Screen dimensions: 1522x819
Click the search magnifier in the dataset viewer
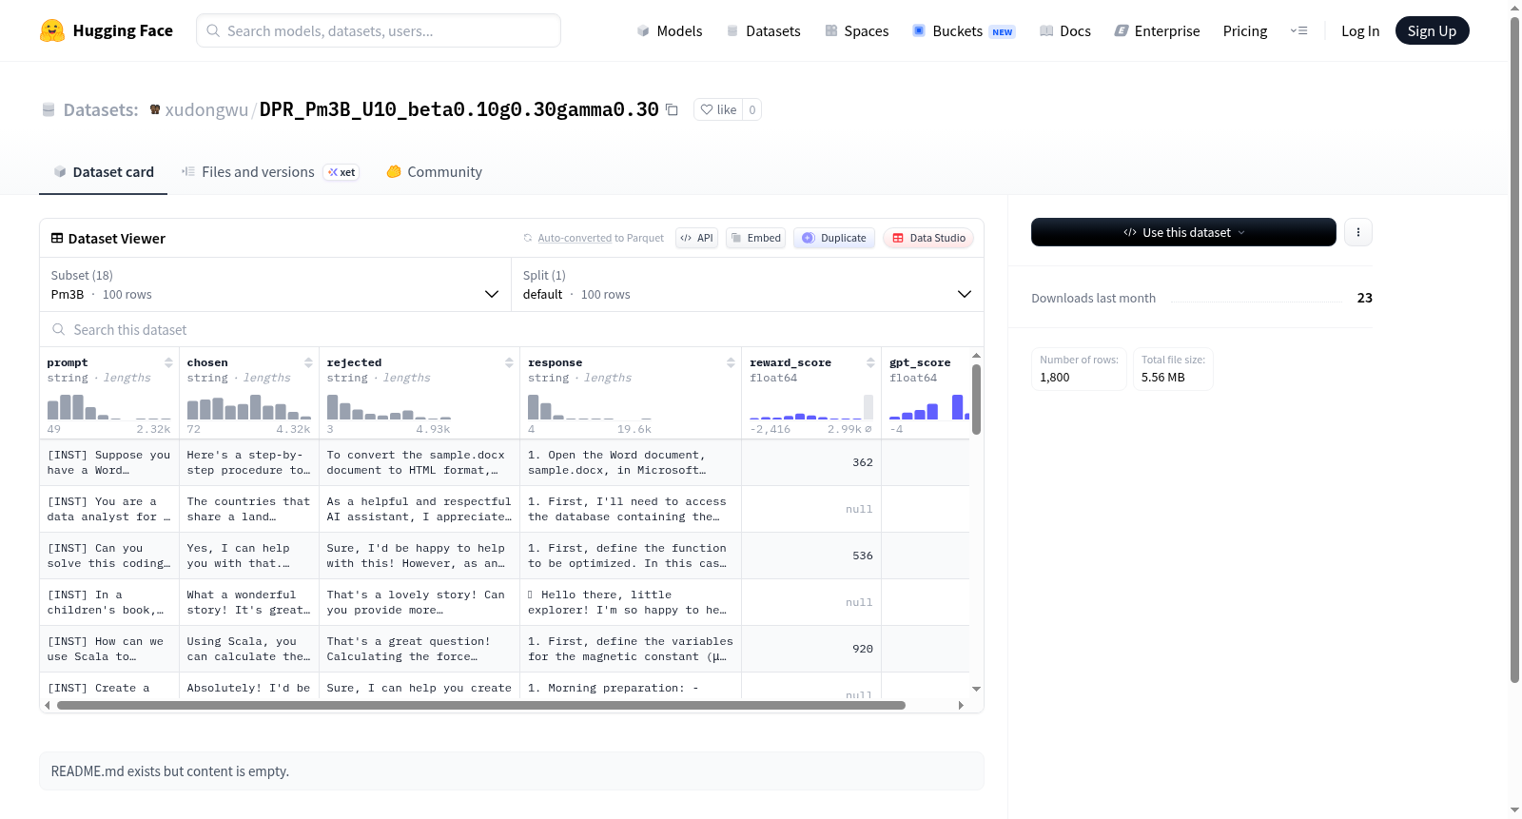click(59, 329)
